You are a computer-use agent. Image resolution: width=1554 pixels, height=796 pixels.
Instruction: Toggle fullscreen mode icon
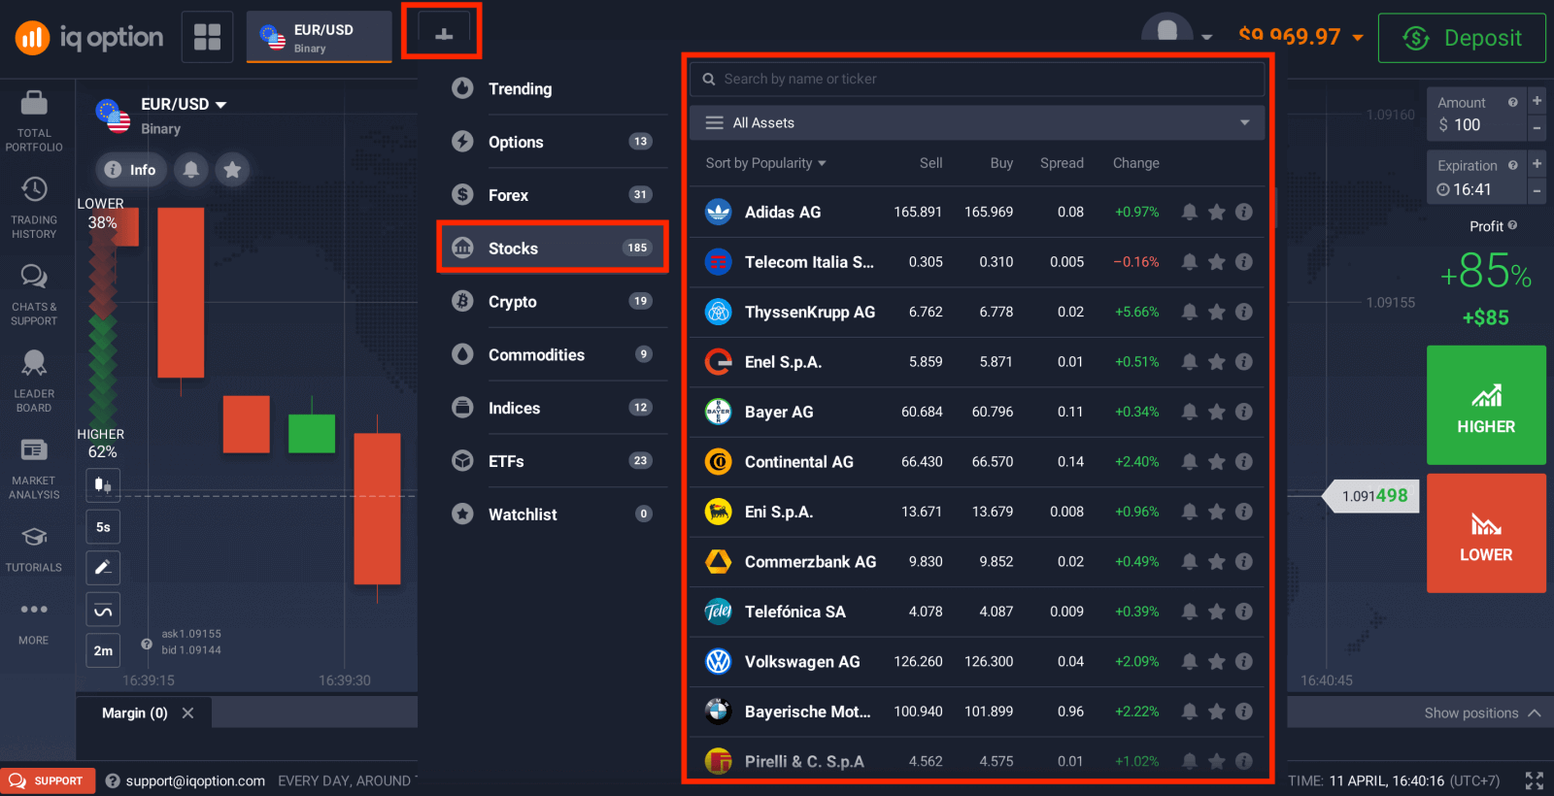click(x=1535, y=780)
